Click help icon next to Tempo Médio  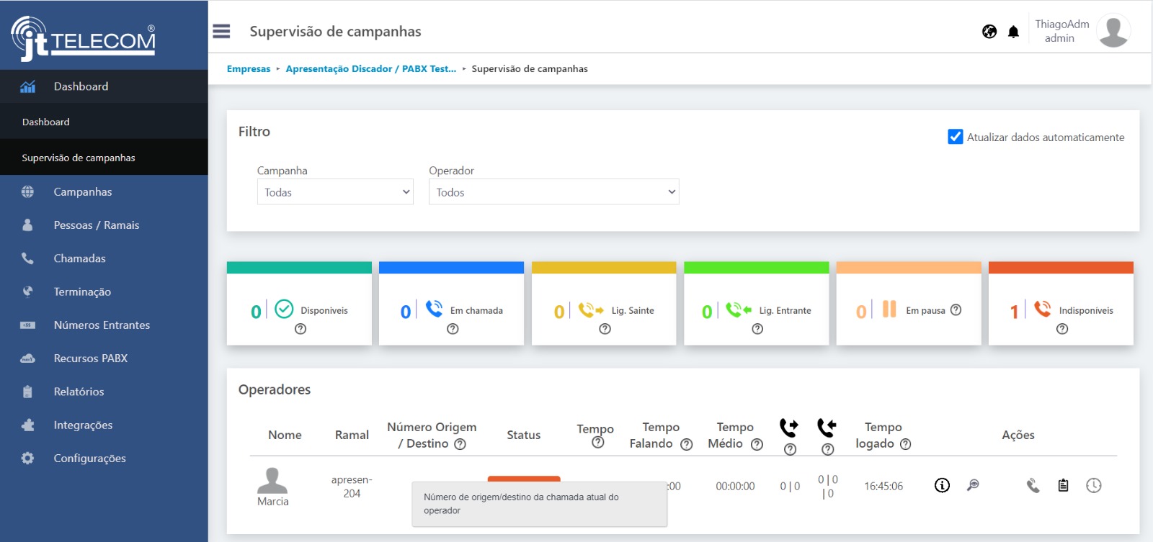[x=757, y=444]
